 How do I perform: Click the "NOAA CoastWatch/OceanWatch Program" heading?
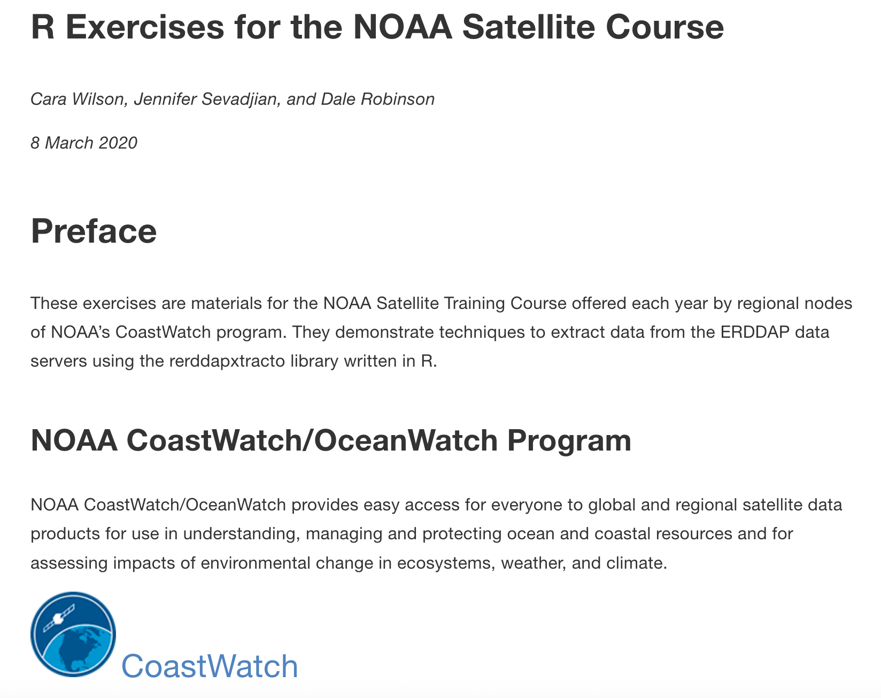331,441
